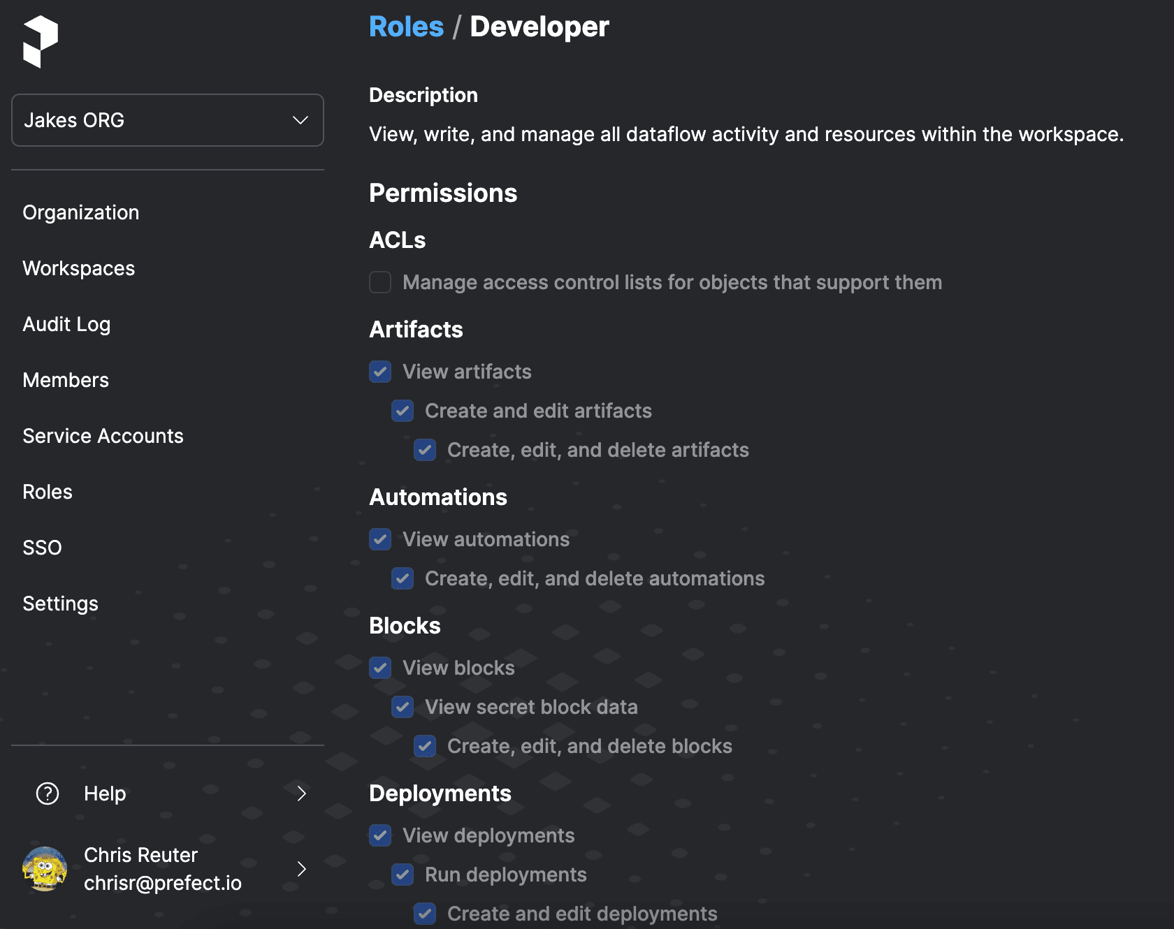
Task: Toggle the Manage access control lists checkbox
Action: [x=380, y=282]
